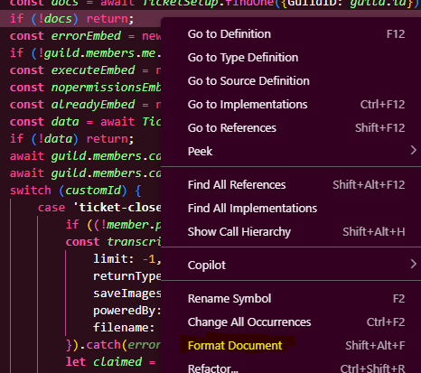Viewport: 421px width, 373px height.
Task: Click 'const errorEmbed' code line
Action: point(86,36)
